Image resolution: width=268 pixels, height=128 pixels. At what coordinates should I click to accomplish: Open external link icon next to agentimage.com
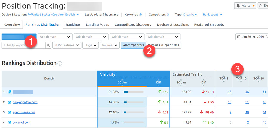(x=10, y=112)
